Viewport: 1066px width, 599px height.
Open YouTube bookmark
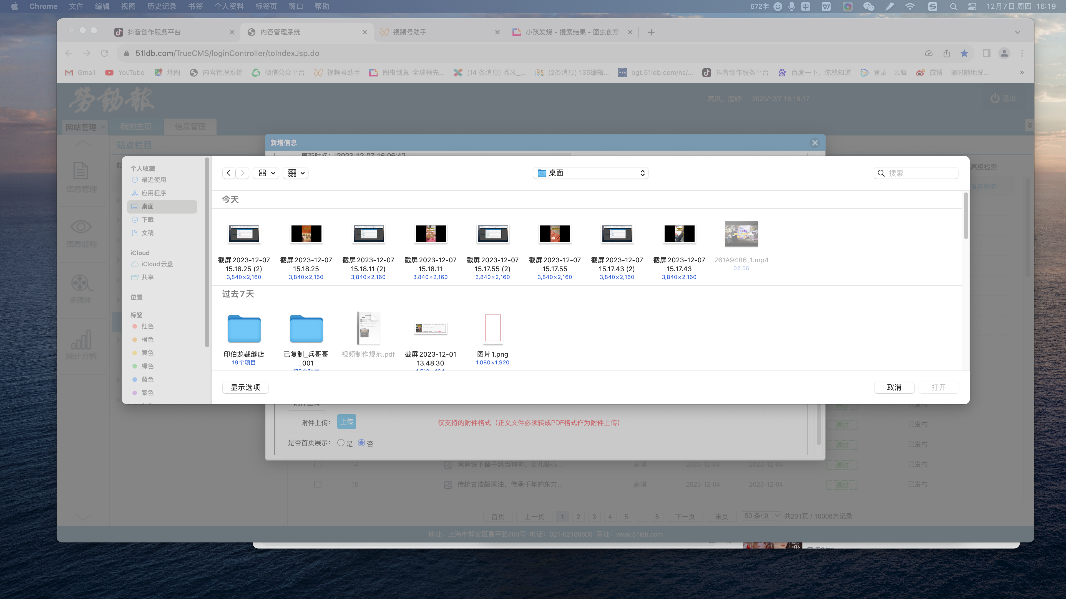pos(125,73)
